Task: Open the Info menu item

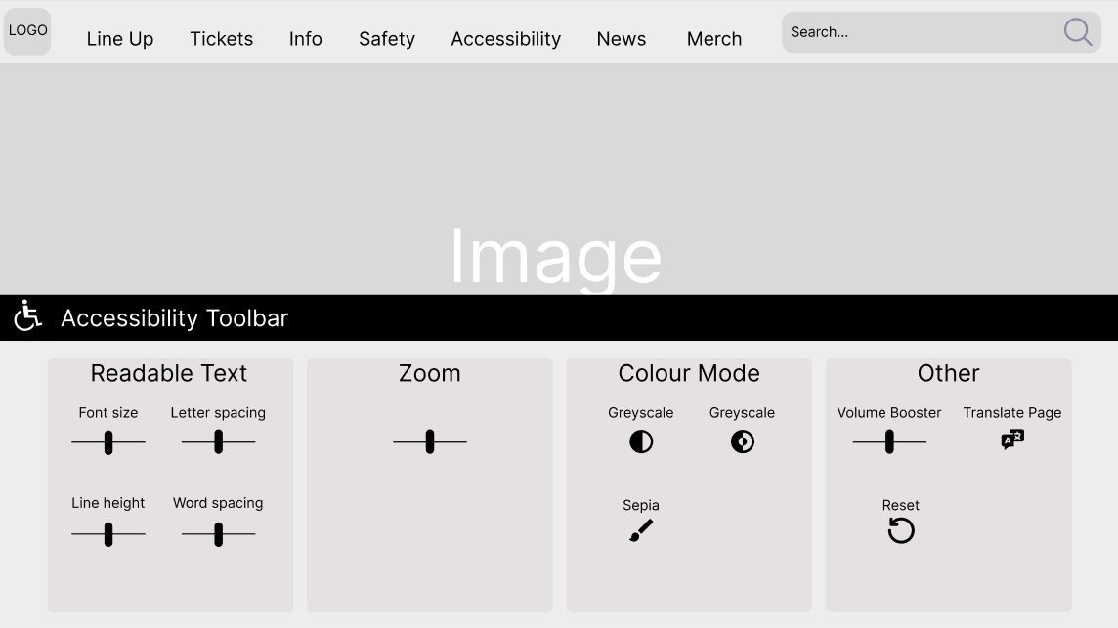Action: (x=305, y=39)
